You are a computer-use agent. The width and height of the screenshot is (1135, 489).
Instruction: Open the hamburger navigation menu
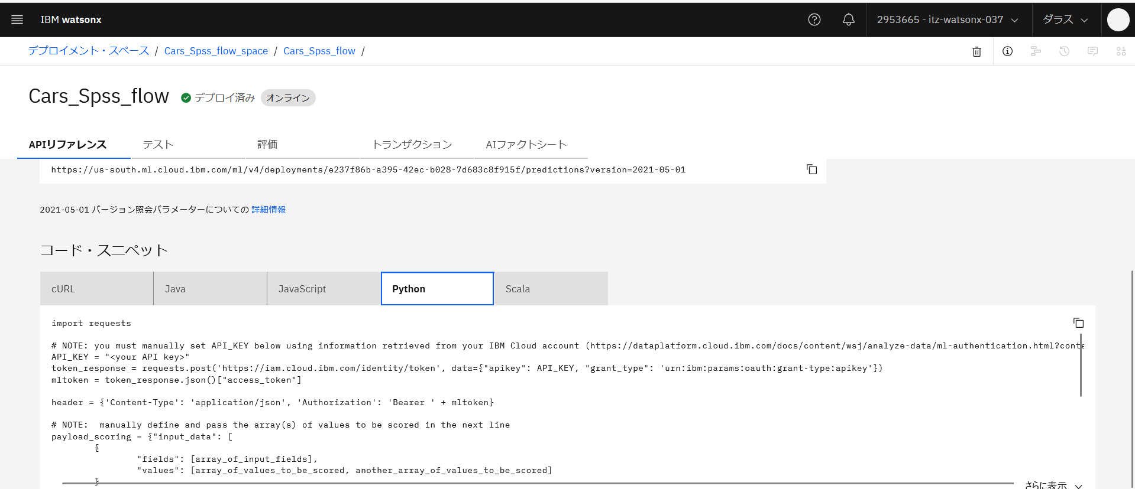(x=17, y=19)
